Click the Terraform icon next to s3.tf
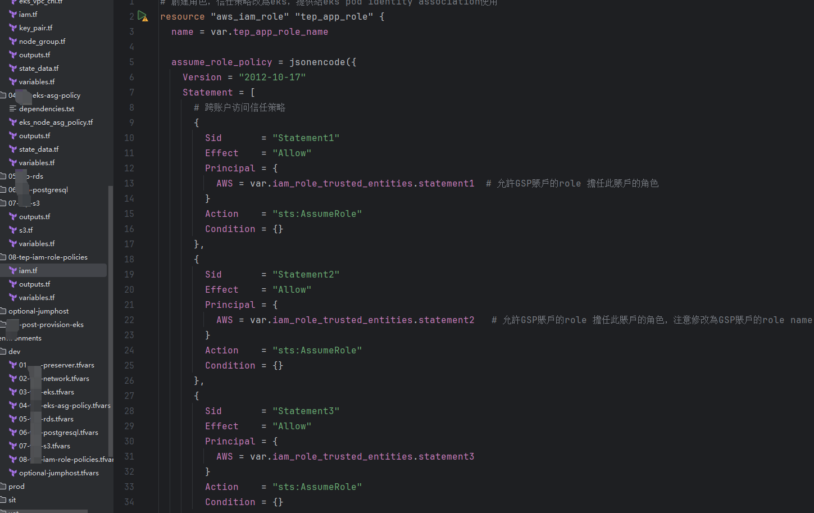This screenshot has height=513, width=814. pyautogui.click(x=12, y=230)
